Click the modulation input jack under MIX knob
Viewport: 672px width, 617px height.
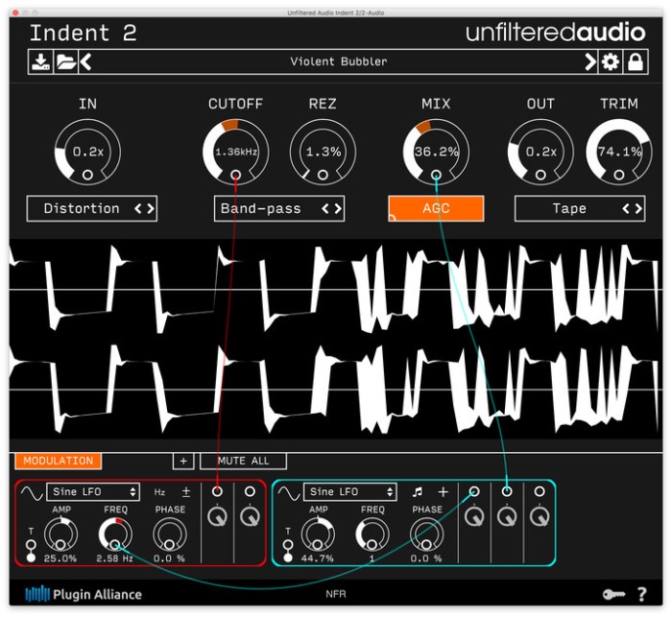436,175
